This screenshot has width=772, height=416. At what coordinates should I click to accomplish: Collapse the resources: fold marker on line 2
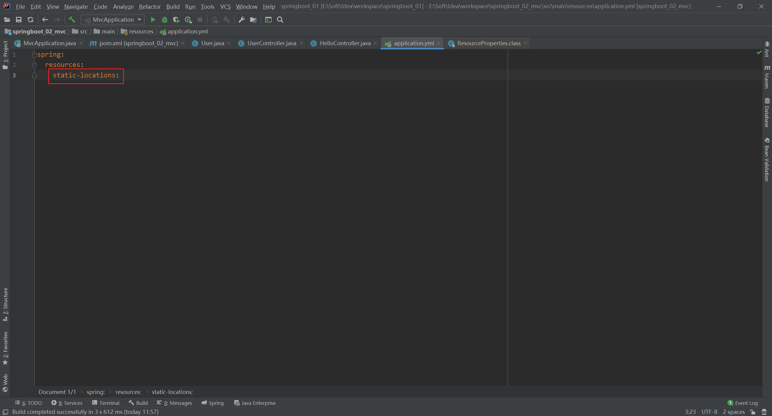click(x=34, y=65)
